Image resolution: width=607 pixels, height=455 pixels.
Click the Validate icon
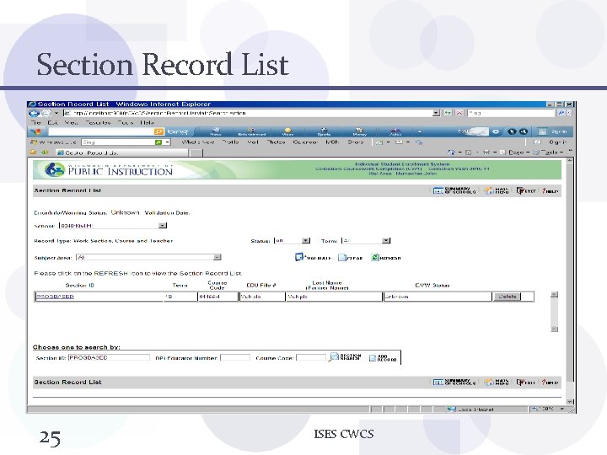[x=313, y=257]
